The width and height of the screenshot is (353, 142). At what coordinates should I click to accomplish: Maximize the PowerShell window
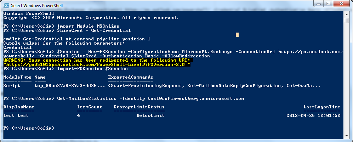coord(328,4)
